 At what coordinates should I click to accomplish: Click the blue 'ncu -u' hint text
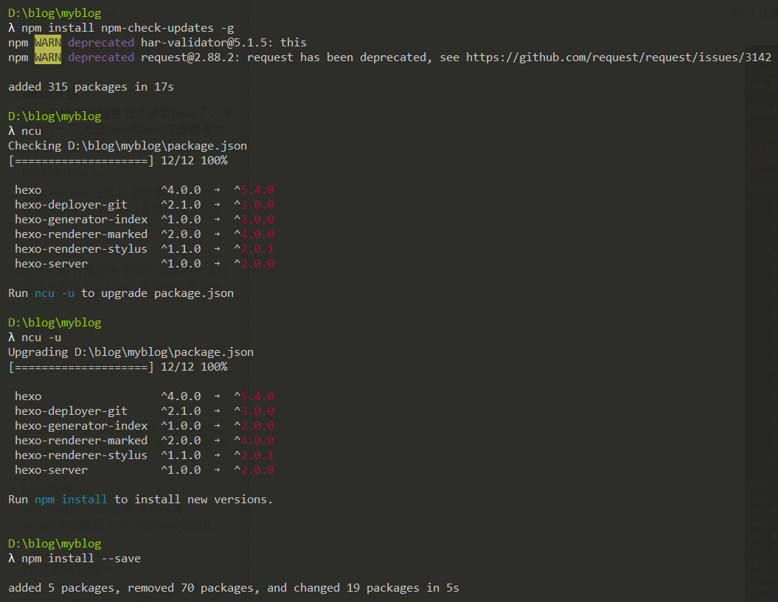[54, 293]
